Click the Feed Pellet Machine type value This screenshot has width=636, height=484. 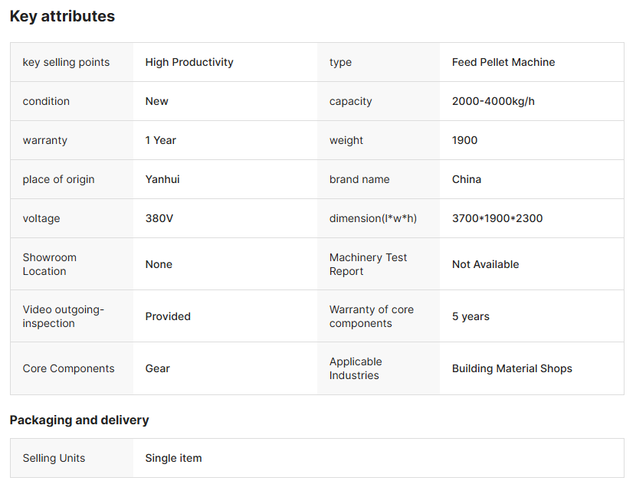tap(503, 62)
